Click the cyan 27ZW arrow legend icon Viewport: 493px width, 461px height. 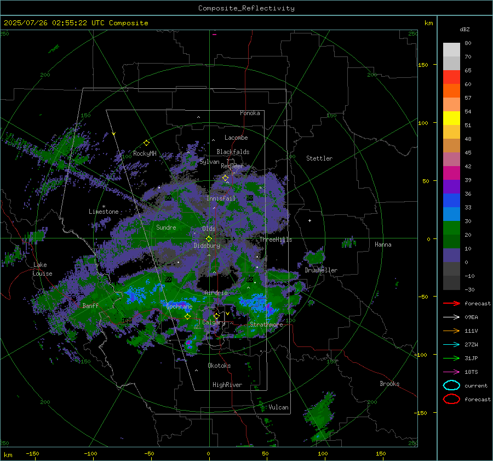451,345
